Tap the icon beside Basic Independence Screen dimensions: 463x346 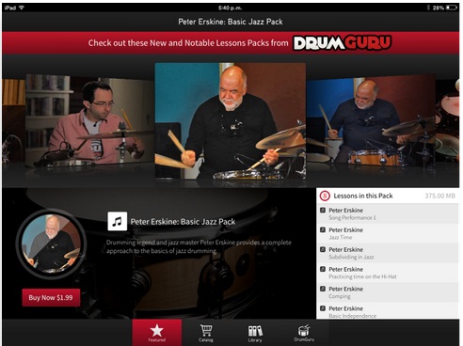[323, 308]
